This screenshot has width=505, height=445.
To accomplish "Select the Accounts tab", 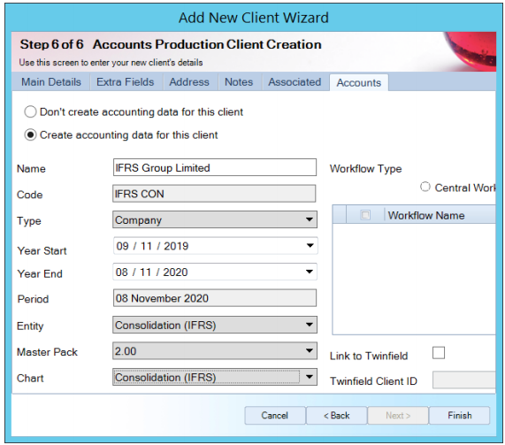I will point(359,82).
